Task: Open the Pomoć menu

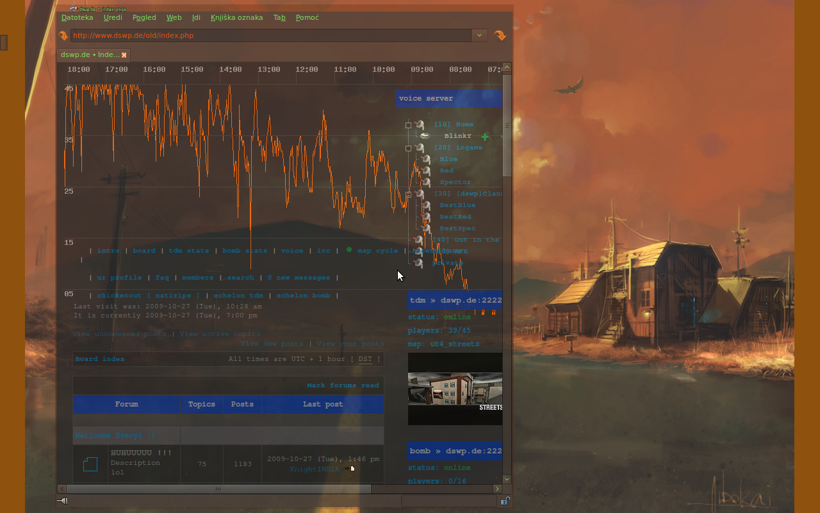Action: click(307, 17)
